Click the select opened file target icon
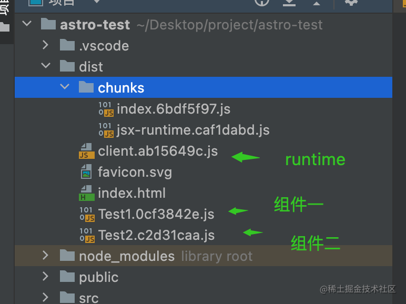 click(262, 2)
